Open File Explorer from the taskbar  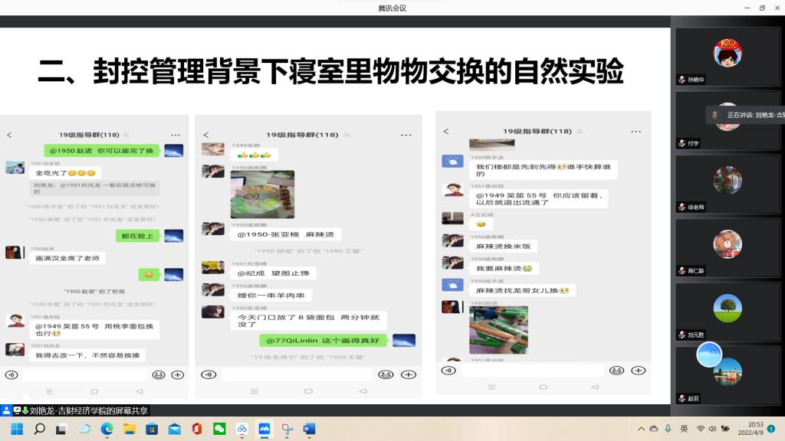(130, 429)
